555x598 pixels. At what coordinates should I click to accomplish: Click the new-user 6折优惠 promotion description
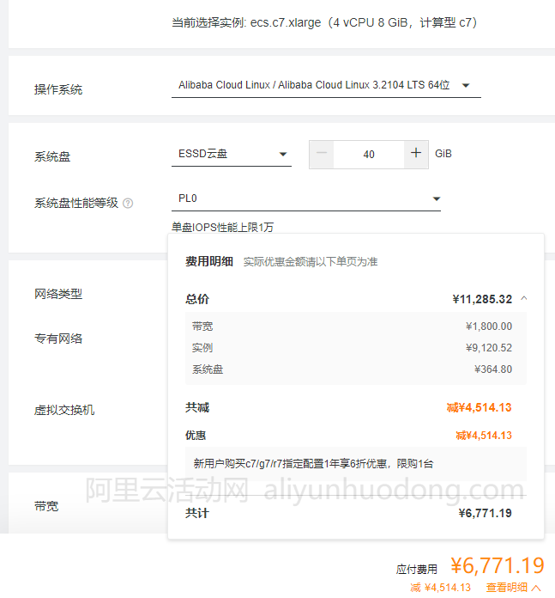click(313, 464)
